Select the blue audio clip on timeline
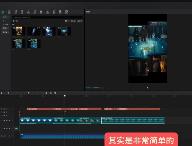192x146 pixels. click(x=62, y=136)
